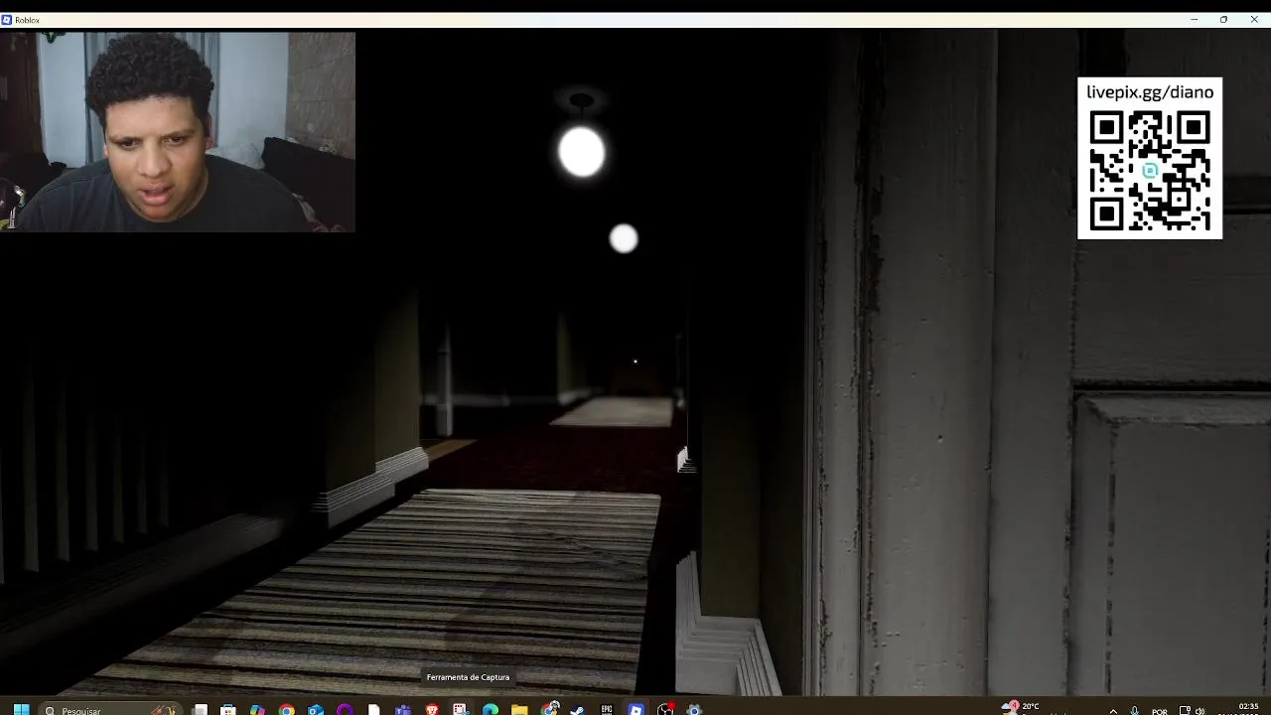Switch to the Roblox taskbar icon

(635, 709)
